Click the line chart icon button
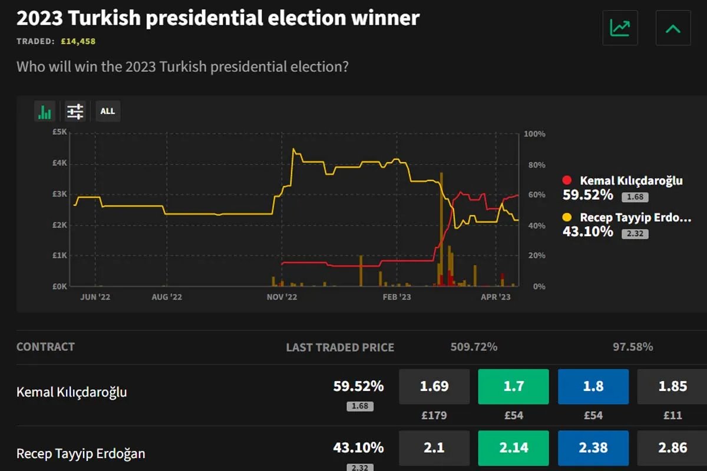The image size is (707, 471). (620, 28)
